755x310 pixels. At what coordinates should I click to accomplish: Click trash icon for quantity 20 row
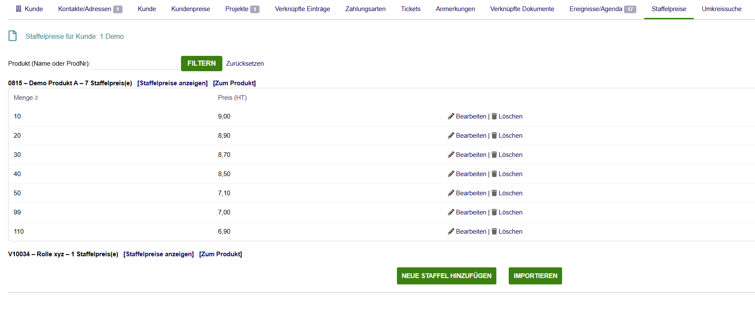494,136
